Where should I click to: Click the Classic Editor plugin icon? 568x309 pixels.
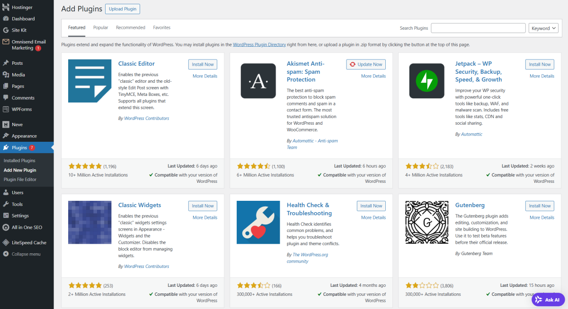90,81
